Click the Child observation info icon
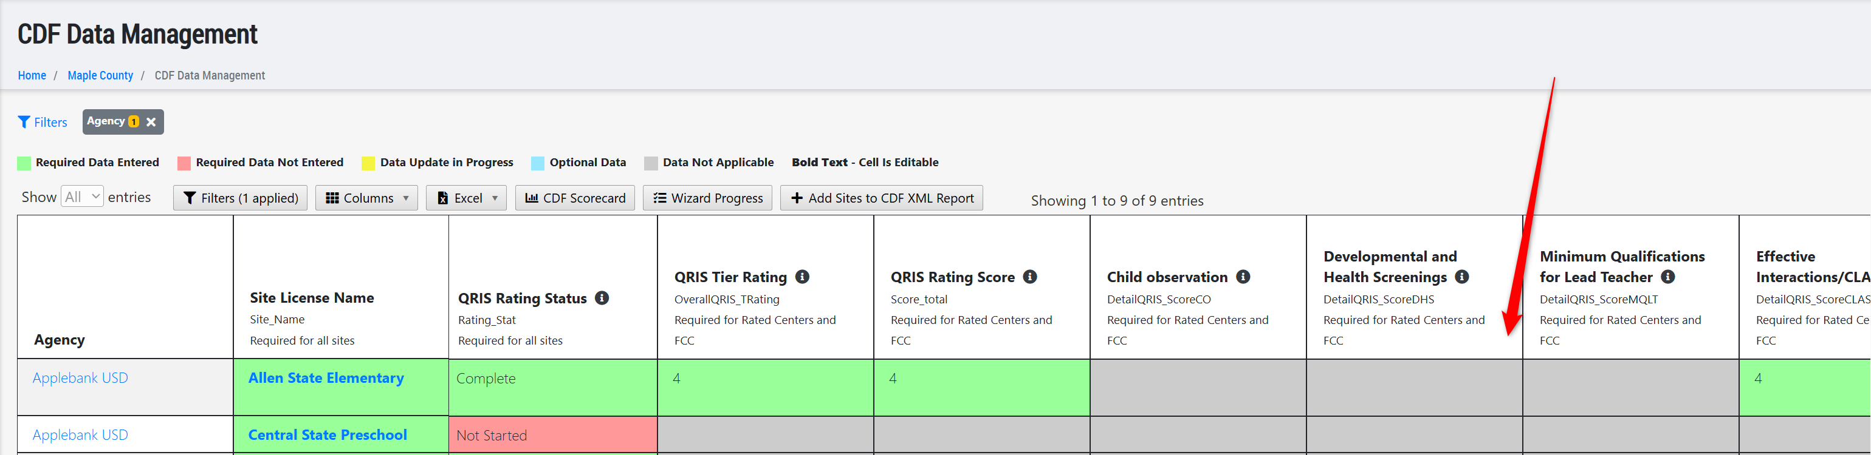Screen dimensions: 1871x455 (1243, 277)
